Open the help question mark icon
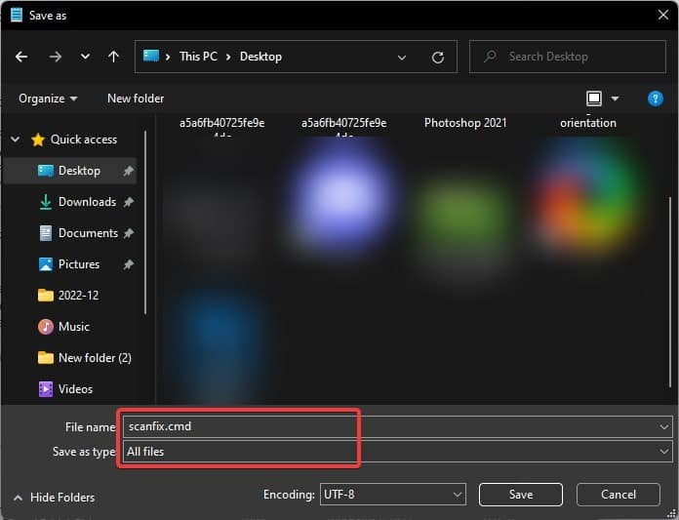This screenshot has height=520, width=679. pos(656,99)
